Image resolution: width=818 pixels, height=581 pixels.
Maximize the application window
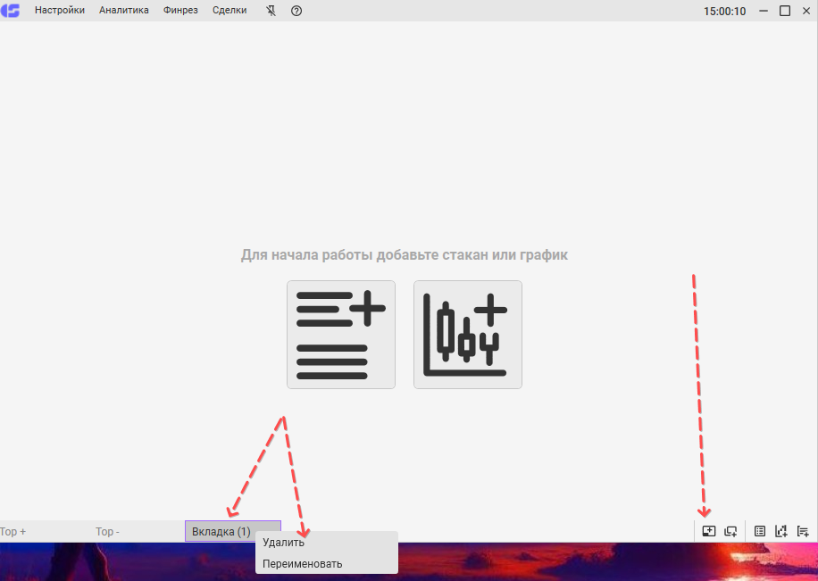785,11
